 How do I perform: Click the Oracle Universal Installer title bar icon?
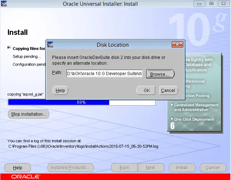pos(4,4)
